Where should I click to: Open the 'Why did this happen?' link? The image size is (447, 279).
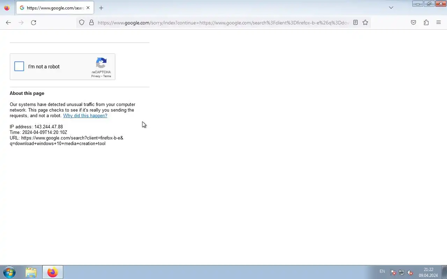pos(85,115)
